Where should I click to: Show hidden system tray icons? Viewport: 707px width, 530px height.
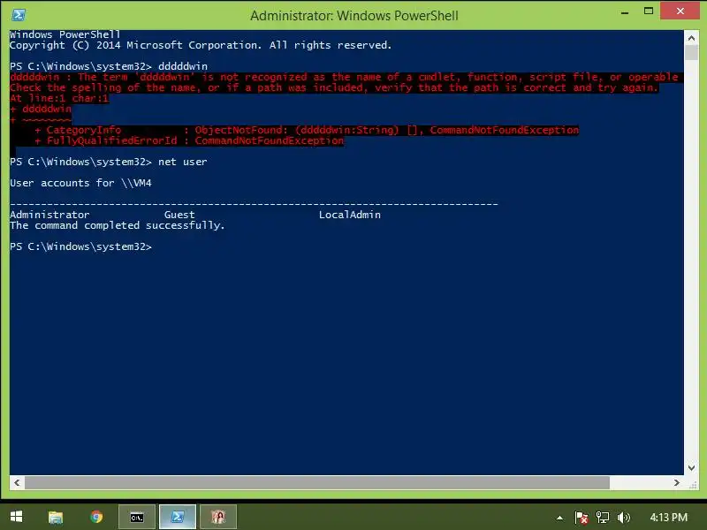tap(559, 518)
